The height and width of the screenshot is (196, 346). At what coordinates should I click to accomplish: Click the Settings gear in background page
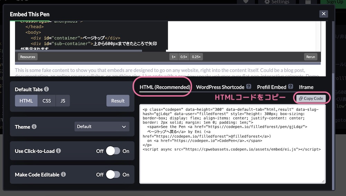267,2
